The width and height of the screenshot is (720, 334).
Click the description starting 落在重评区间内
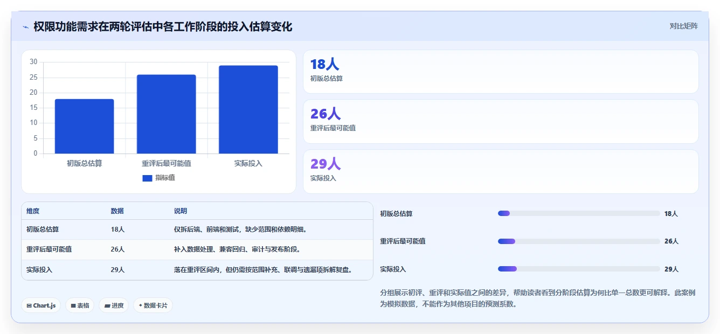point(265,270)
